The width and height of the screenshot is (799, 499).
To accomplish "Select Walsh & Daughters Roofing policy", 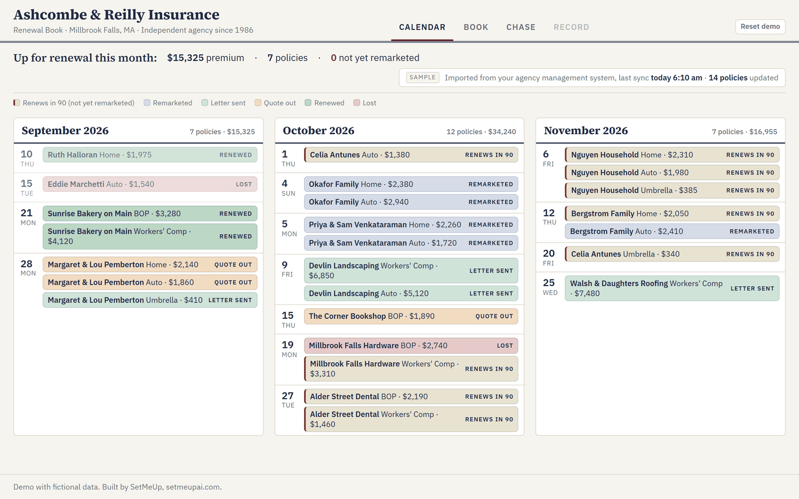I will (x=672, y=288).
